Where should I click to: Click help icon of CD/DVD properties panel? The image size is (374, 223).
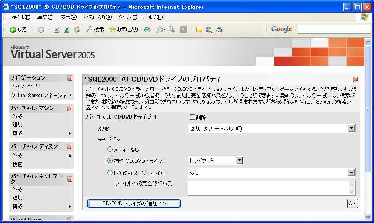(356, 79)
